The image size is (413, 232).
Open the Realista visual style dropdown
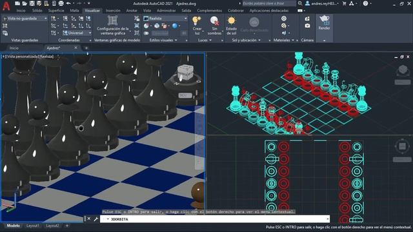(165, 19)
